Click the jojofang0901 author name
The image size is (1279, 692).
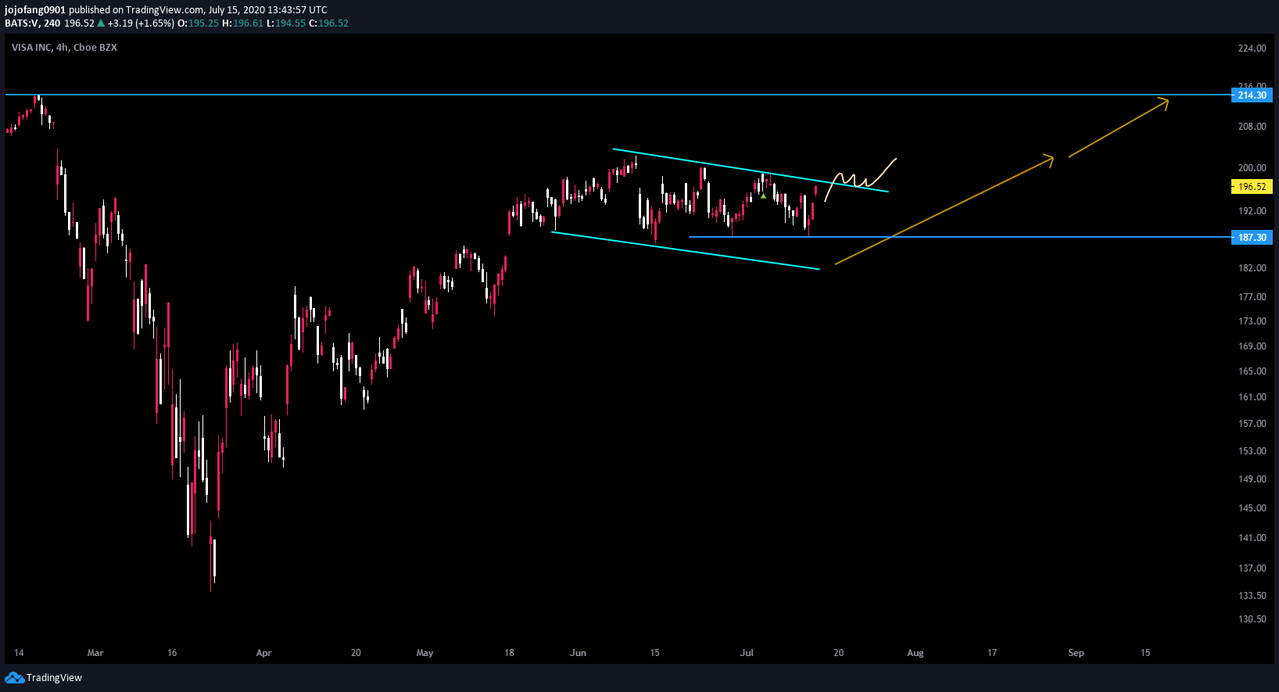pos(35,10)
